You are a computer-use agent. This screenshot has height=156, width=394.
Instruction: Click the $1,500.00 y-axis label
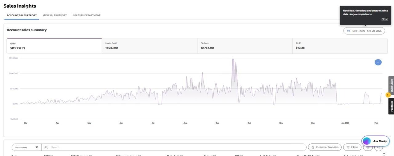pos(14,58)
